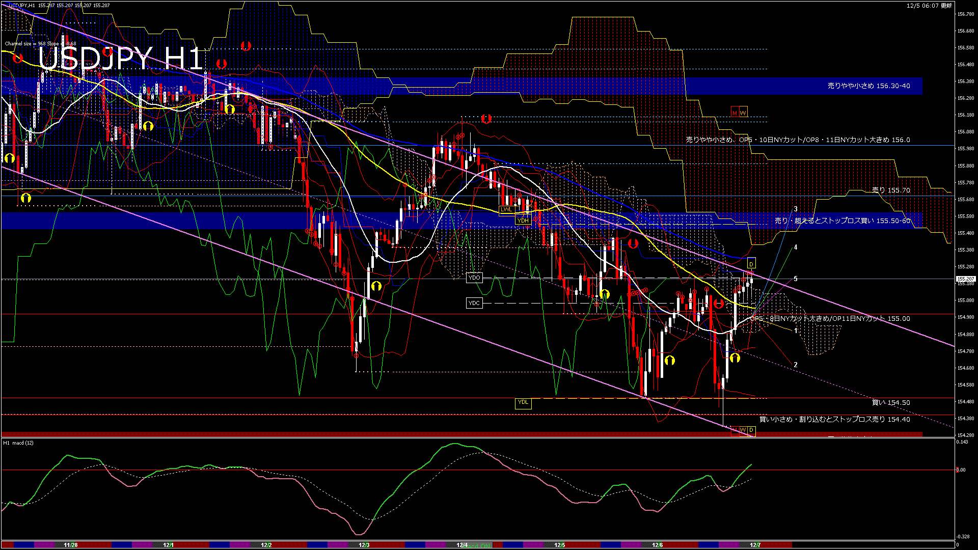Click the large USDJPY H1 chart title
This screenshot has width=978, height=550.
point(121,59)
